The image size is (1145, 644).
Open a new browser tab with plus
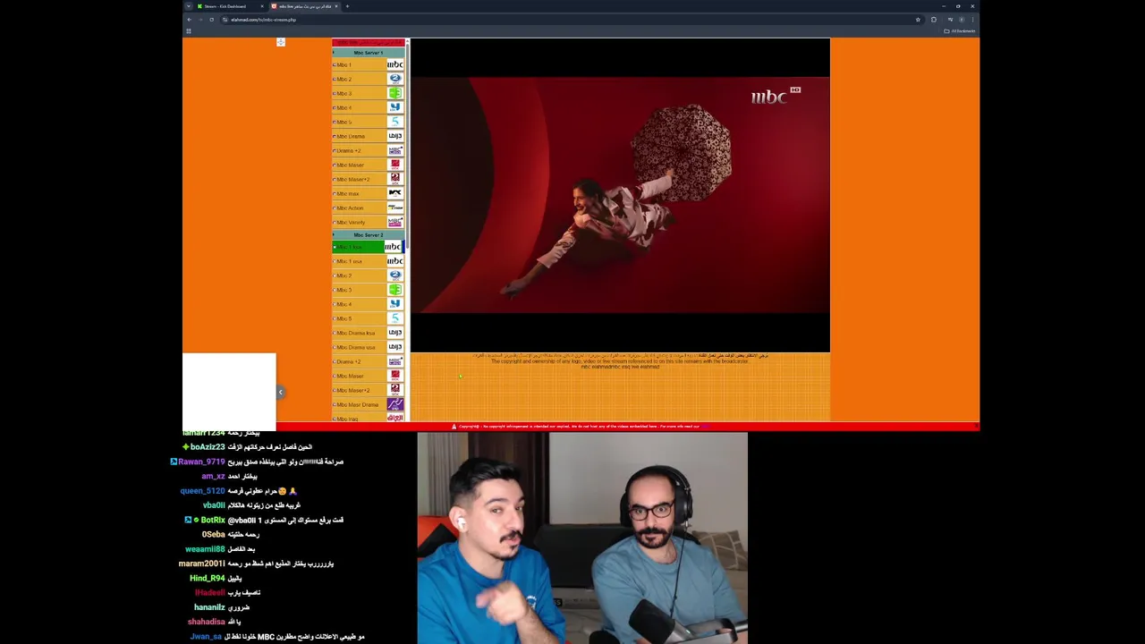point(347,6)
